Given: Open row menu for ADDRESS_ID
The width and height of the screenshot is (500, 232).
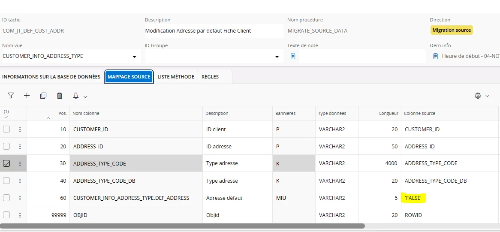Looking at the screenshot, I should tap(20, 147).
